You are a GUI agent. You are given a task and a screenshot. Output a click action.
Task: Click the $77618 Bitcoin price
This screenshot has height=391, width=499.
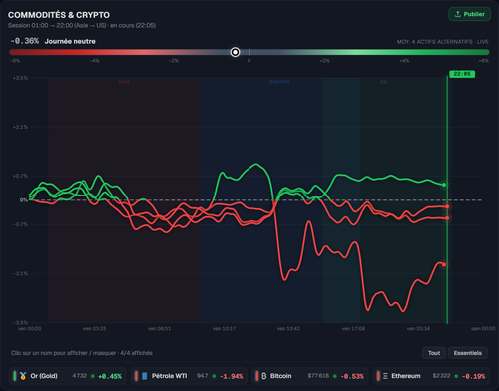(x=318, y=376)
